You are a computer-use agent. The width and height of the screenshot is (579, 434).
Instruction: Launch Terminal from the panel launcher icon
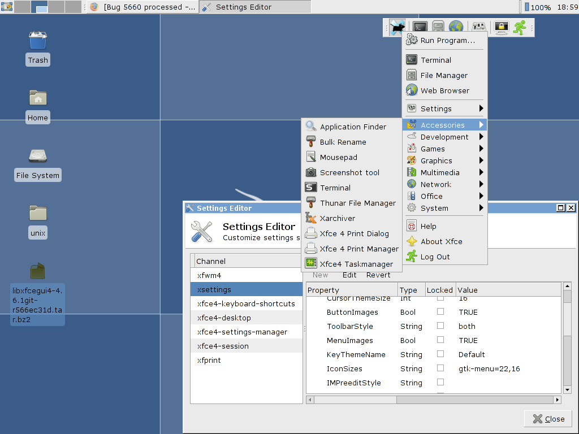point(420,27)
